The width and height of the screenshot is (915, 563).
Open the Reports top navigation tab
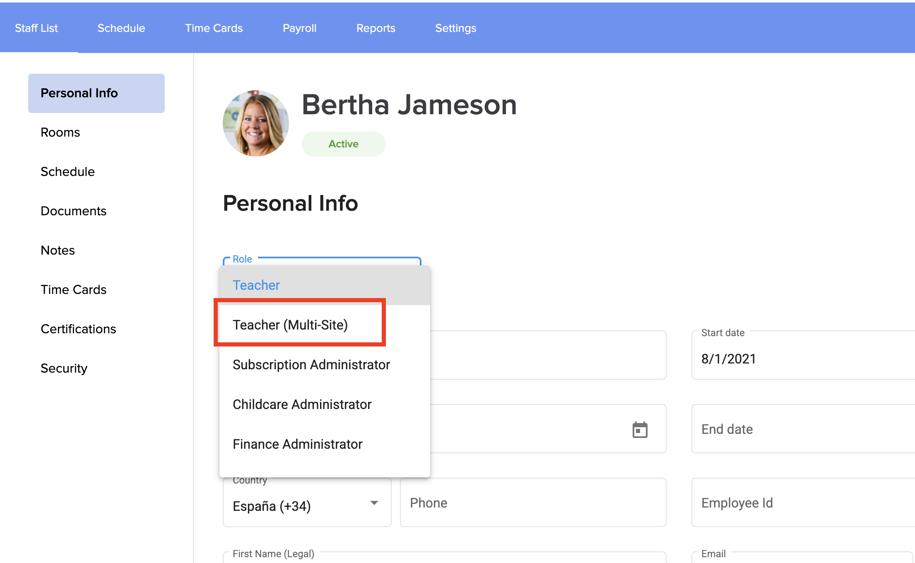[376, 28]
